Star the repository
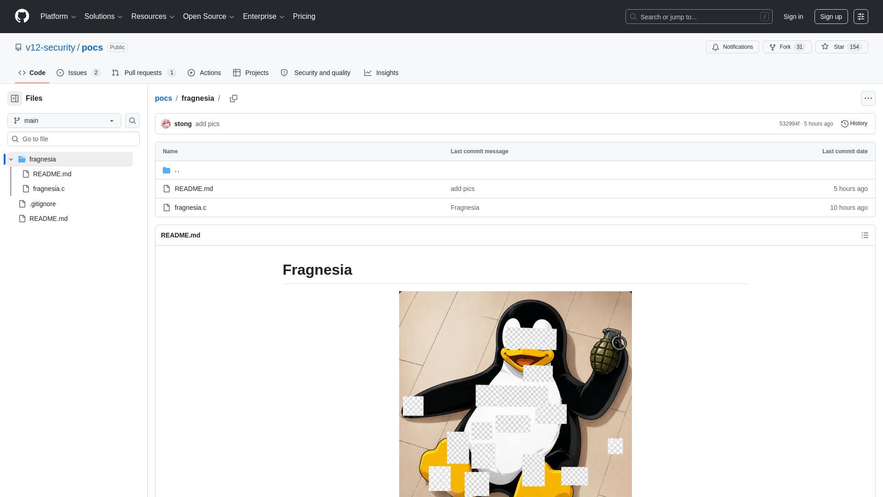883x497 pixels. pyautogui.click(x=841, y=47)
